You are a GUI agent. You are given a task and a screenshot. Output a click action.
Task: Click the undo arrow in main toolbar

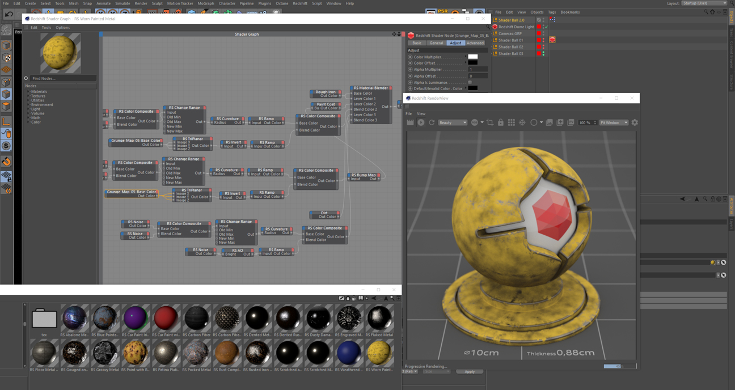coord(9,13)
